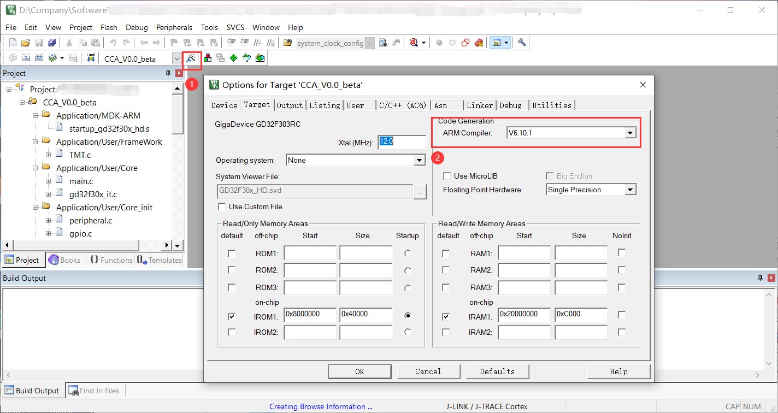Click the Defaults button
Viewport: 778px width, 413px height.
point(497,371)
